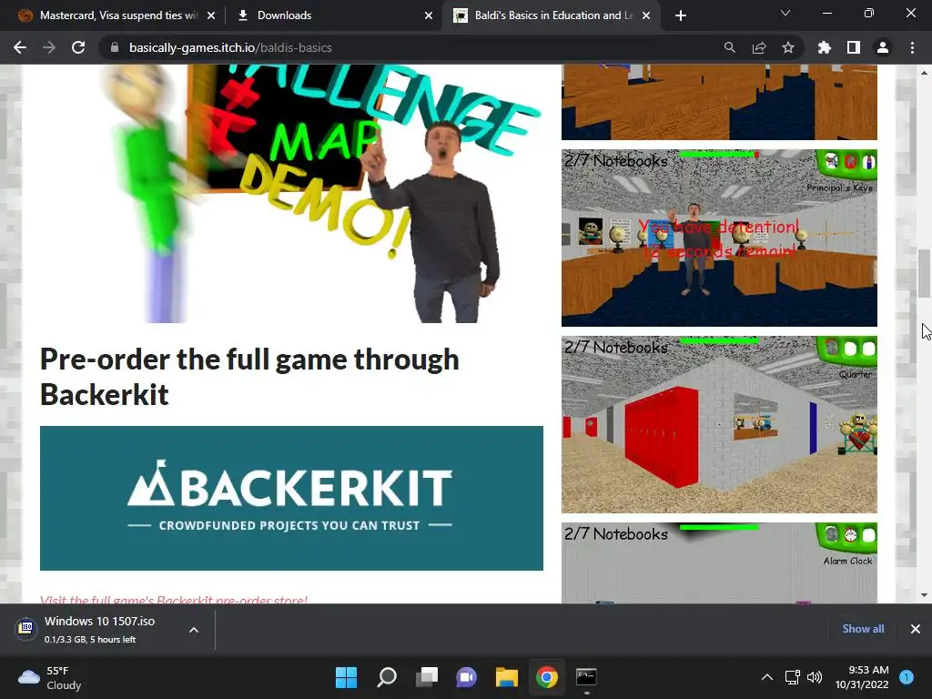Screen dimensions: 932x699
Task: Open the Windows 10 1507.iso download item
Action: pyautogui.click(x=98, y=629)
